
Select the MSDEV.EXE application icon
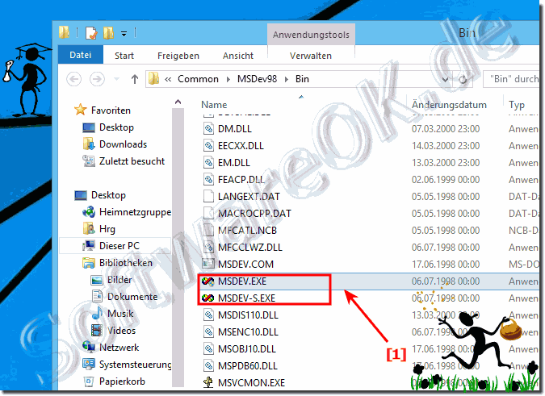pos(208,281)
